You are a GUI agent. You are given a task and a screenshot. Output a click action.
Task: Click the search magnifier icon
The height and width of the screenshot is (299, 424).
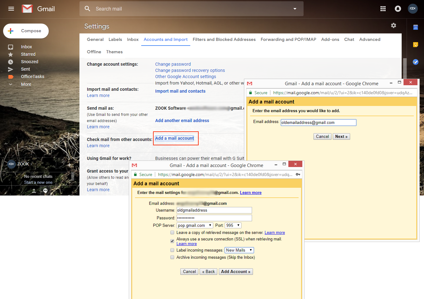[x=88, y=9]
